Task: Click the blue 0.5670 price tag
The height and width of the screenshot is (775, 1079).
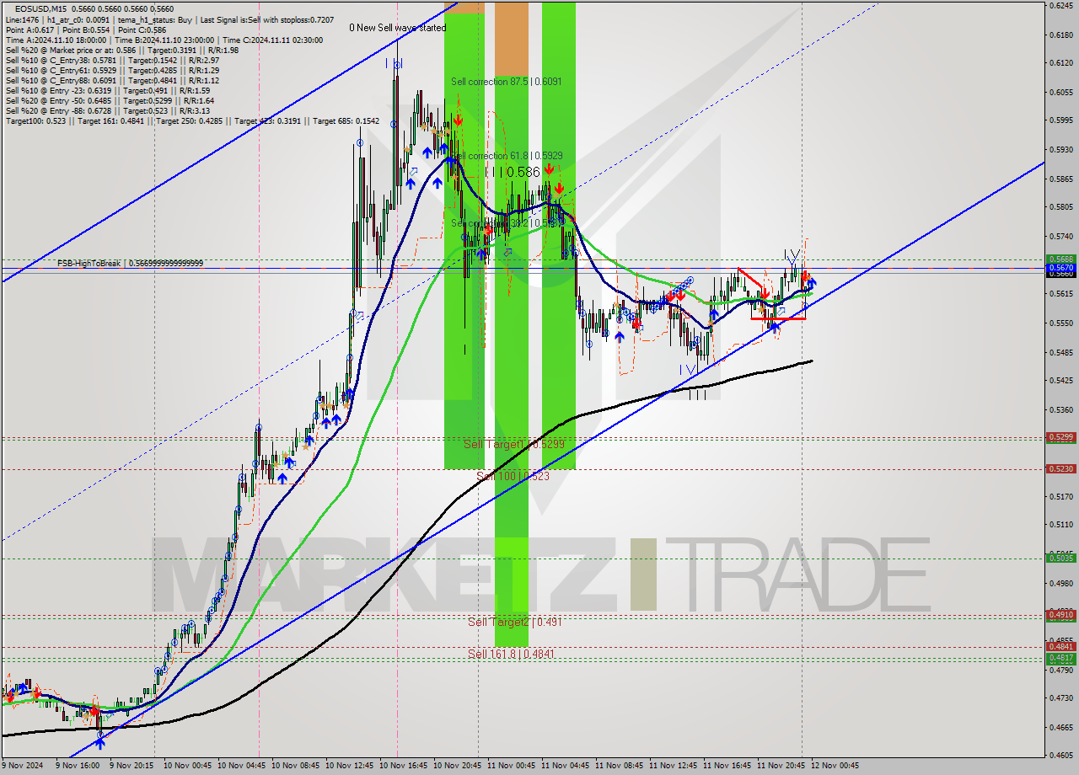Action: click(x=1060, y=268)
